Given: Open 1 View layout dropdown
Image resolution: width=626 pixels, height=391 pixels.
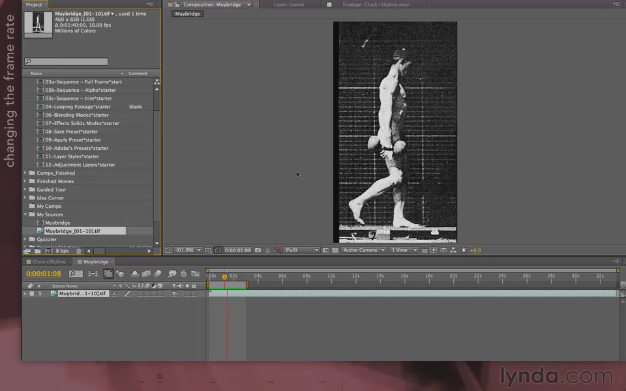Looking at the screenshot, I should tap(404, 250).
